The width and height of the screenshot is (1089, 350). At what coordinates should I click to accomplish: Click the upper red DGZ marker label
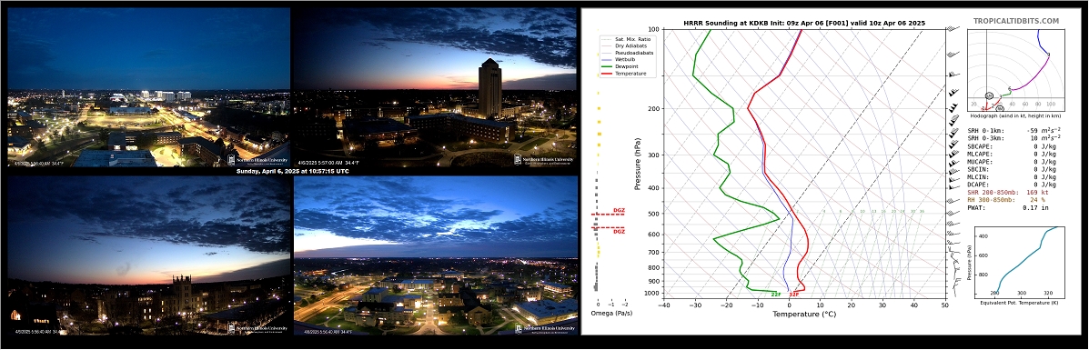619,210
